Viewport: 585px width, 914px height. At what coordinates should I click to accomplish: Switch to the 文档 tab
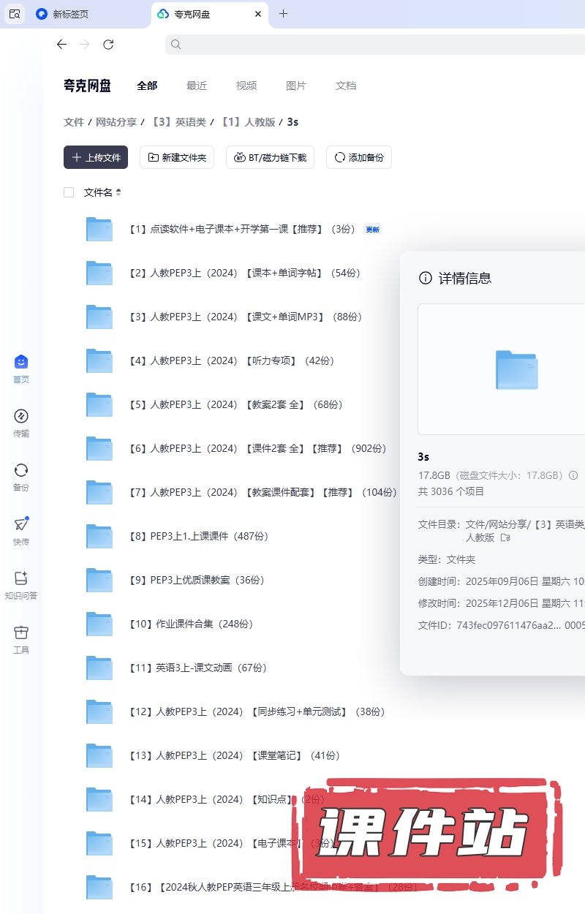coord(346,86)
